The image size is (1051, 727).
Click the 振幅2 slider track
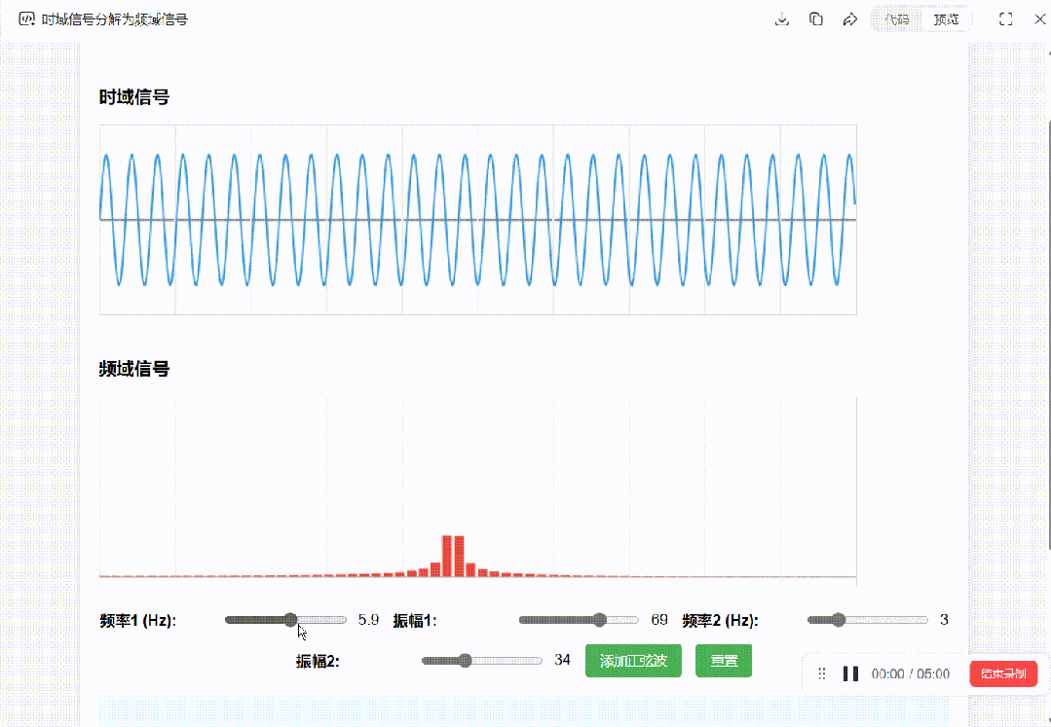[x=482, y=660]
